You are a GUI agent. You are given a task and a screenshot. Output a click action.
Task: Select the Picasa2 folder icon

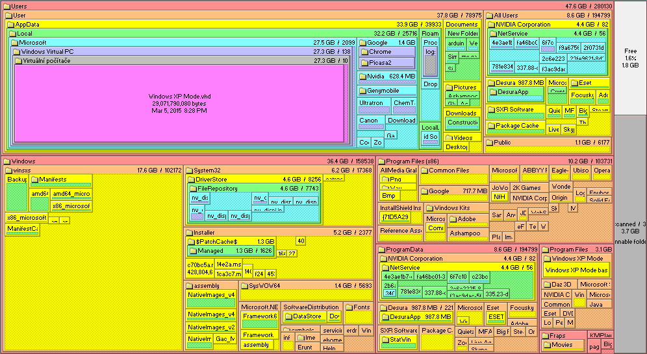tap(364, 63)
